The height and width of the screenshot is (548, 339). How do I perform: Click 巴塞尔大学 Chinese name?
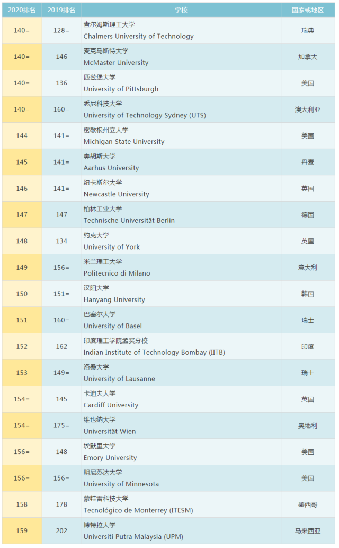click(x=100, y=314)
